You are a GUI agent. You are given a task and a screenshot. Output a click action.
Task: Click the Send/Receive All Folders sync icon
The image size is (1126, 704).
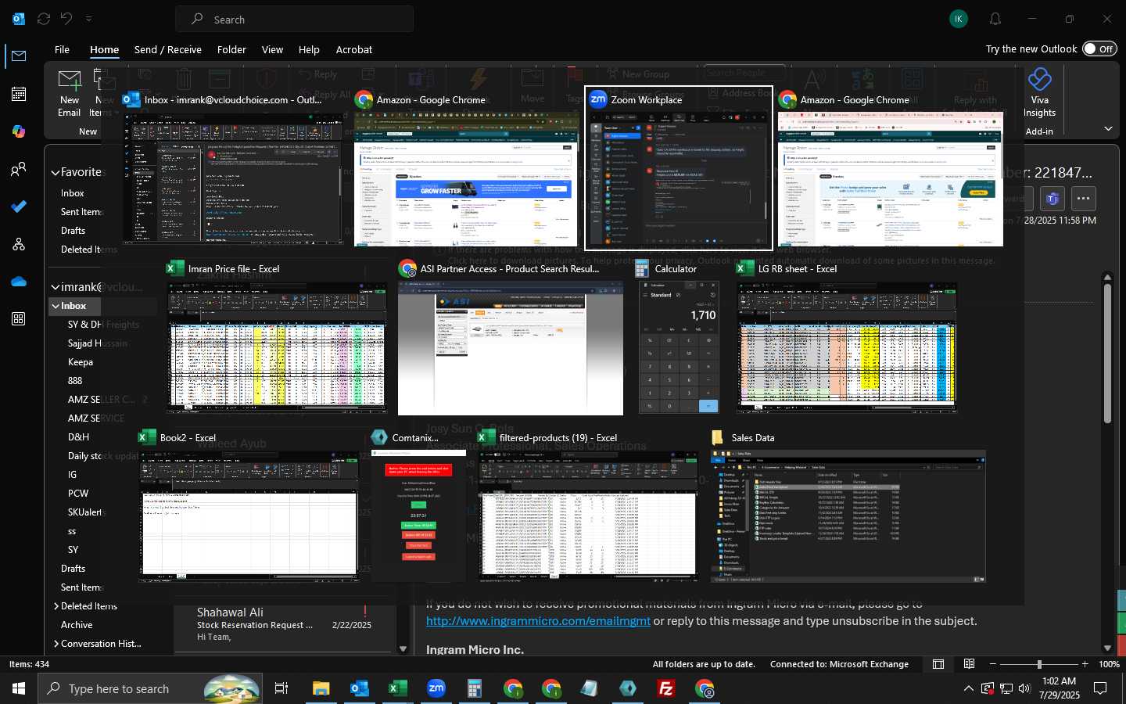tap(44, 19)
